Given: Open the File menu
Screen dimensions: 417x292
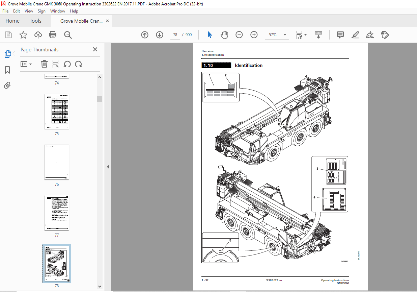Looking at the screenshot, I should 5,11.
